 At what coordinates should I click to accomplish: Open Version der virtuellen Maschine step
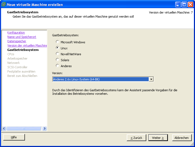pos(27,45)
